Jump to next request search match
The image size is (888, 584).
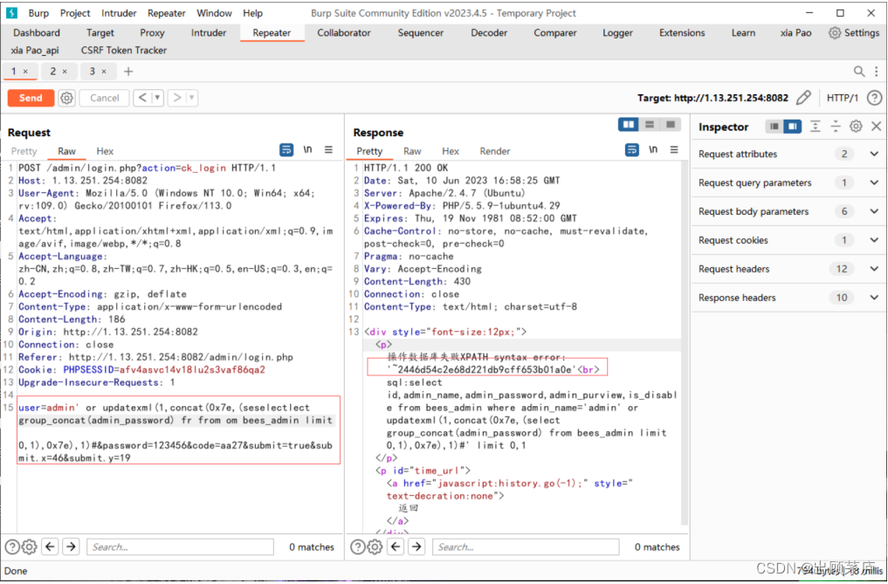pos(71,546)
